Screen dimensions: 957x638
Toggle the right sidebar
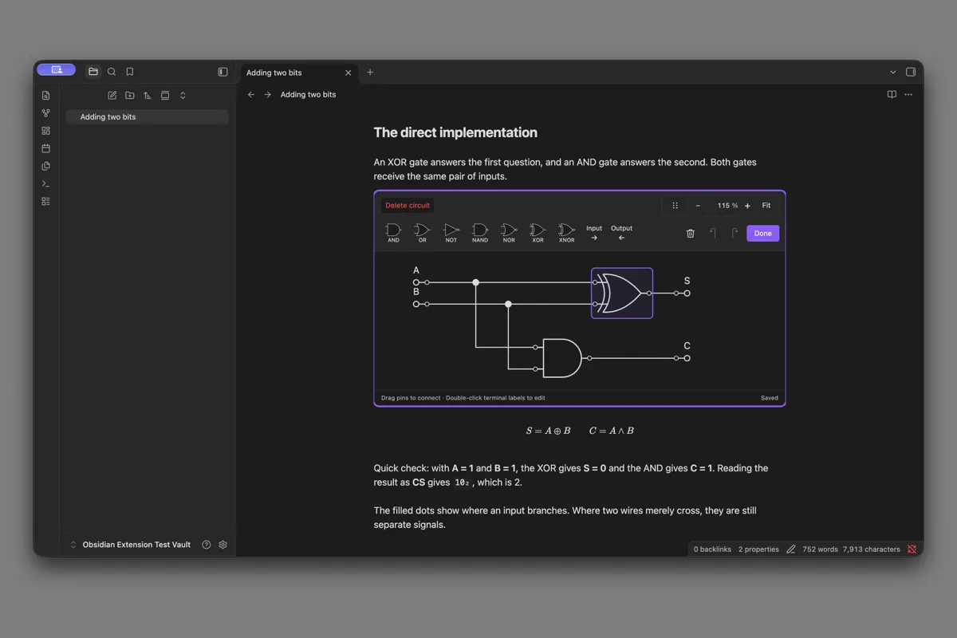click(911, 72)
